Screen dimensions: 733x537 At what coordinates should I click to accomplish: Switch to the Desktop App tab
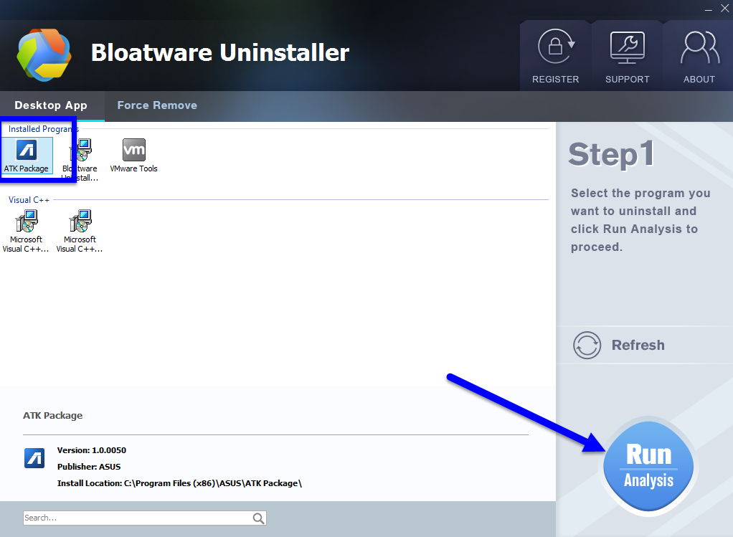click(x=51, y=105)
